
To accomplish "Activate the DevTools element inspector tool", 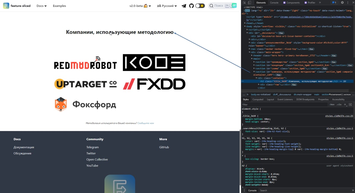I will [244, 2].
